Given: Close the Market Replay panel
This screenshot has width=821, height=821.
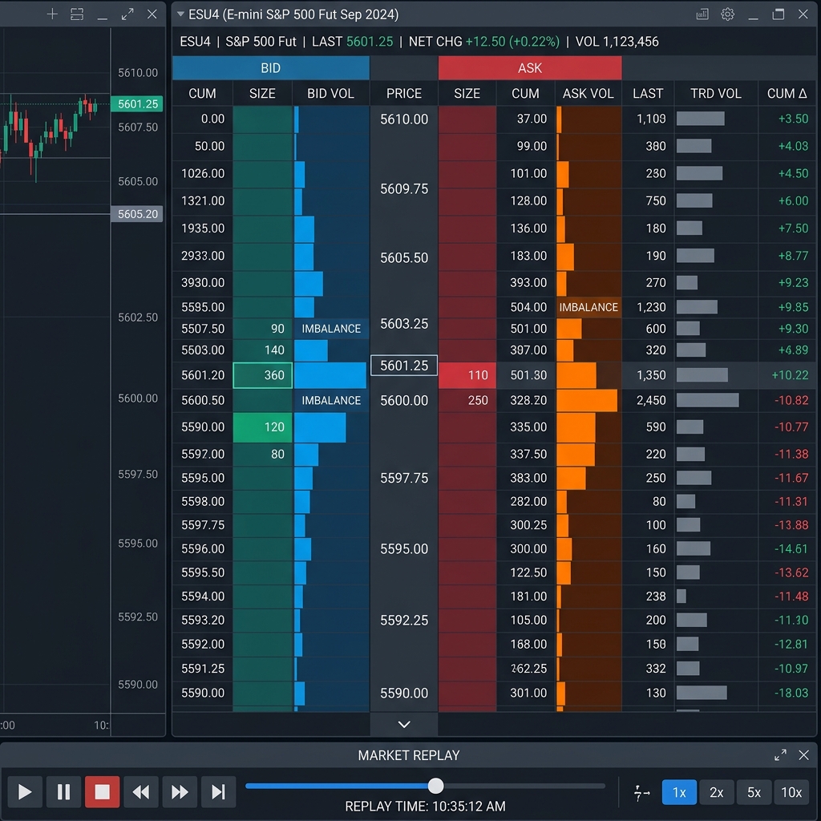Looking at the screenshot, I should click(803, 755).
